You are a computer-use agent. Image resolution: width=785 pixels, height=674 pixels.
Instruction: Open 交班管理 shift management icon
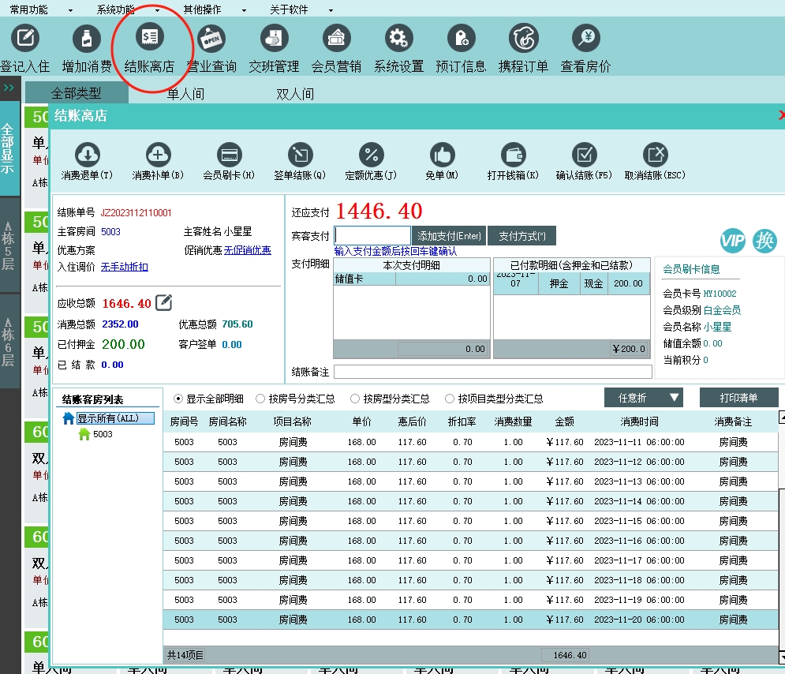(x=274, y=39)
